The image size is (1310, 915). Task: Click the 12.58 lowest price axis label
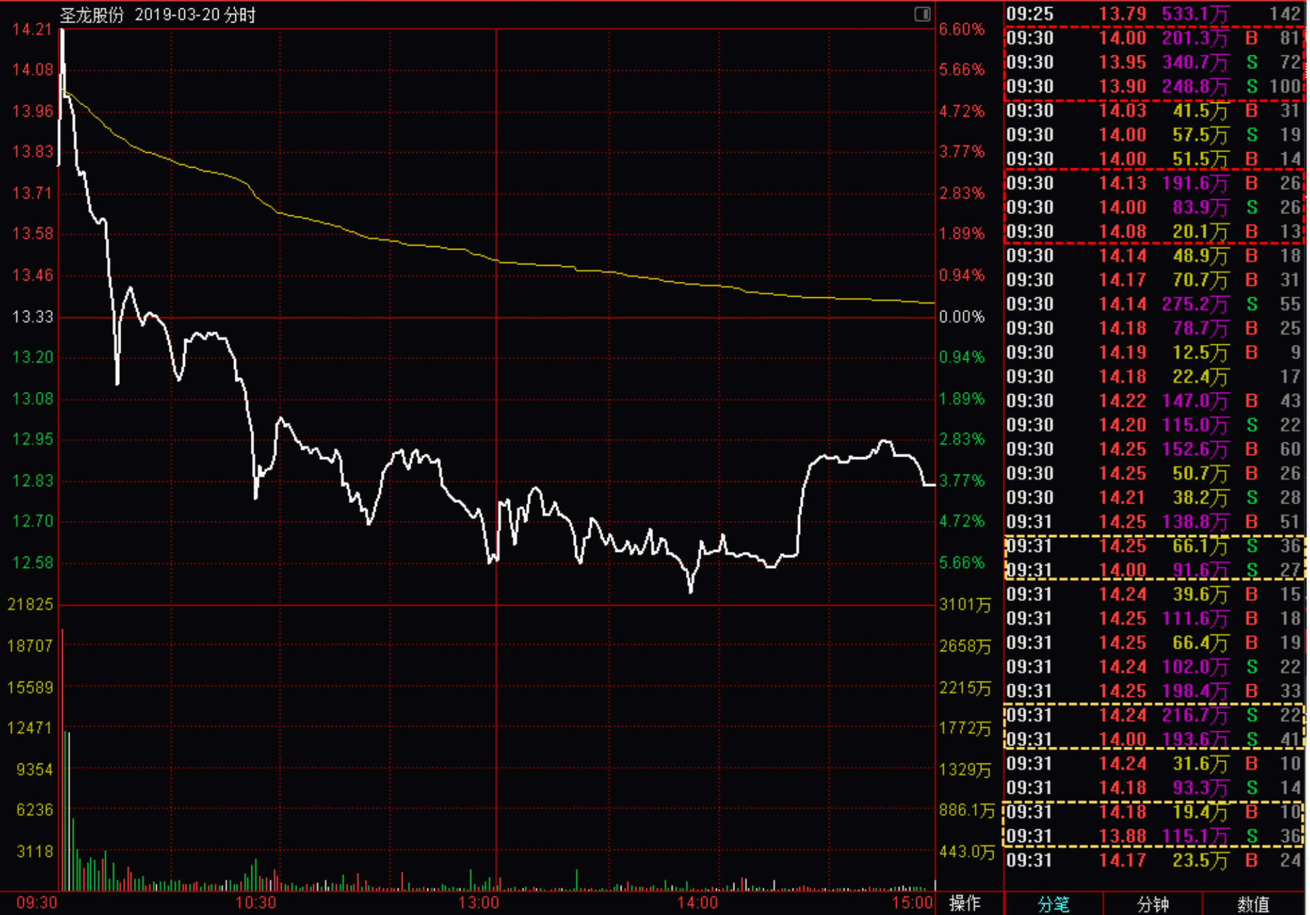(32, 563)
